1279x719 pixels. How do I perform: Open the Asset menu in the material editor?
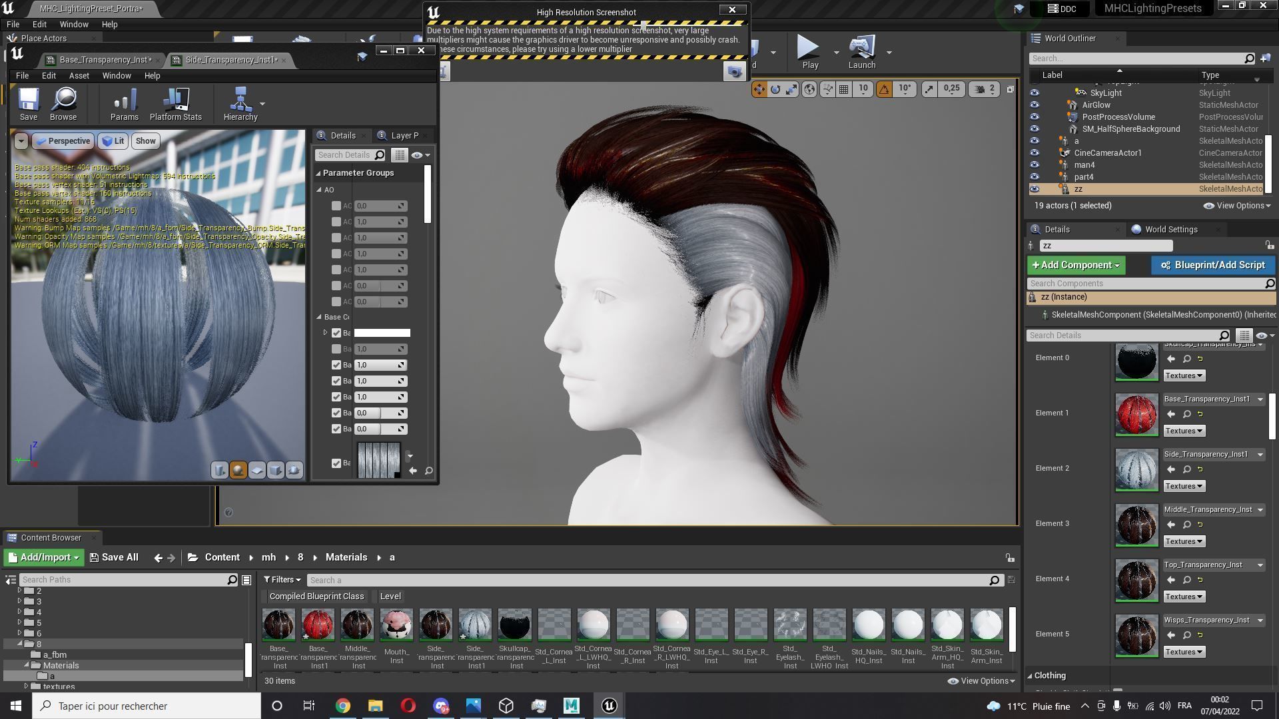pos(79,76)
